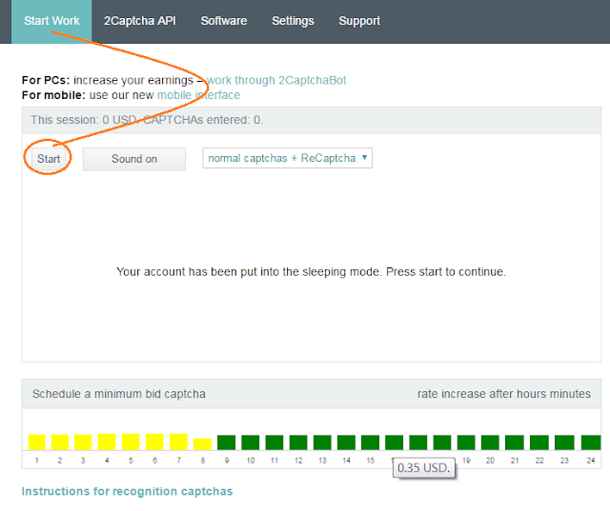
Task: Open the Support page
Action: 359,21
